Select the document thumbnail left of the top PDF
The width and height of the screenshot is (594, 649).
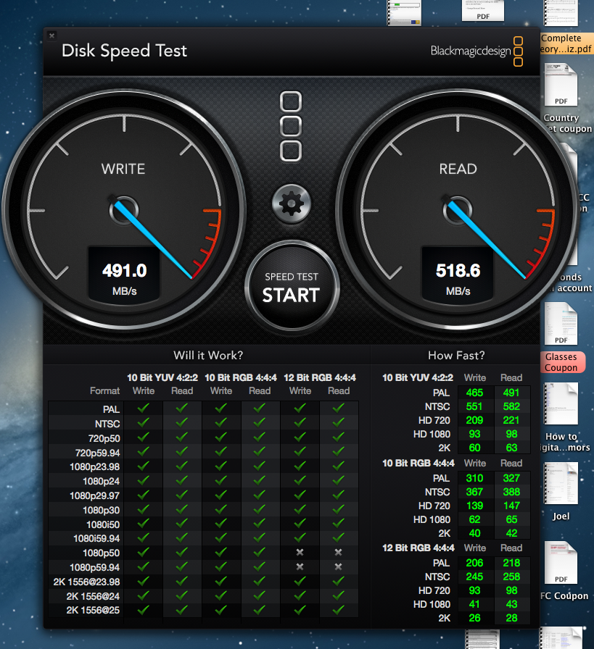click(405, 12)
